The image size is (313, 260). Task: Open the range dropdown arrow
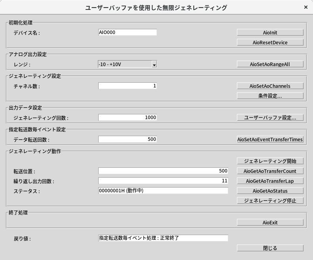pyautogui.click(x=155, y=64)
